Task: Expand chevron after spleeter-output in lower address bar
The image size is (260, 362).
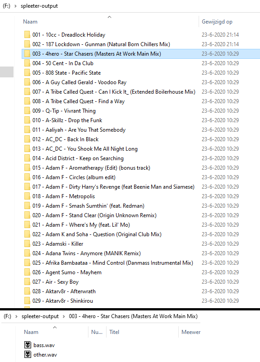Action: (x=64, y=316)
